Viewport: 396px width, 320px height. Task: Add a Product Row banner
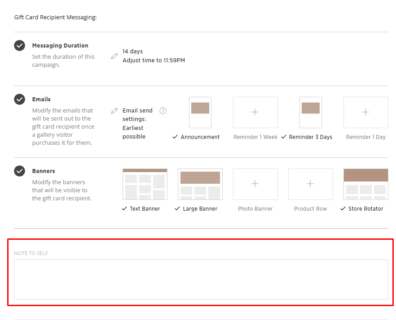pyautogui.click(x=310, y=184)
